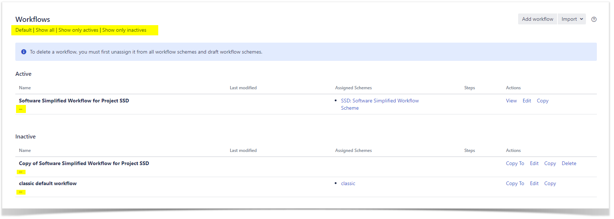Open the classic scheme link
This screenshot has width=614, height=219.
(348, 183)
